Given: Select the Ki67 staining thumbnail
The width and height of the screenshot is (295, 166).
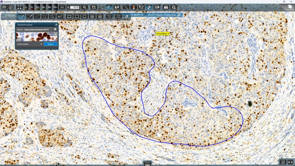Looking at the screenshot, I should [37, 37].
